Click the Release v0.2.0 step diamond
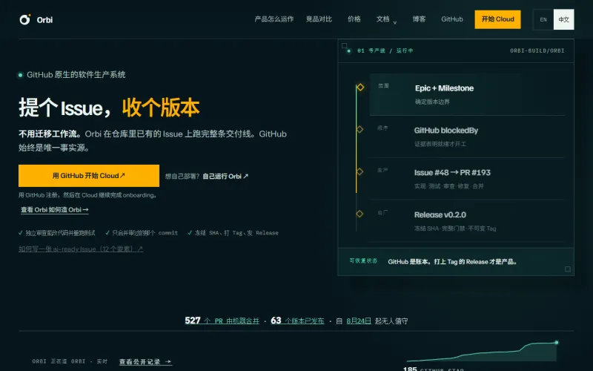The image size is (593, 371). click(x=360, y=214)
